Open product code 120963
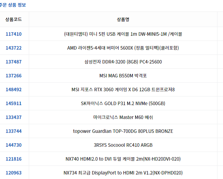Screen dimensions: 223x179 coord(14,173)
